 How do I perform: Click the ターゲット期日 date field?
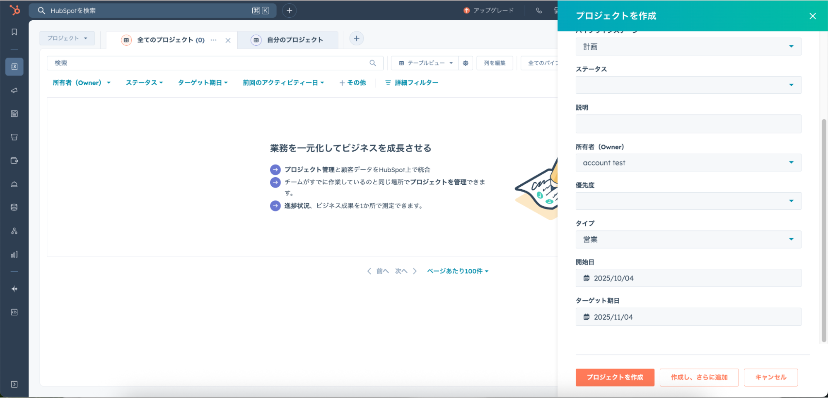coord(688,317)
